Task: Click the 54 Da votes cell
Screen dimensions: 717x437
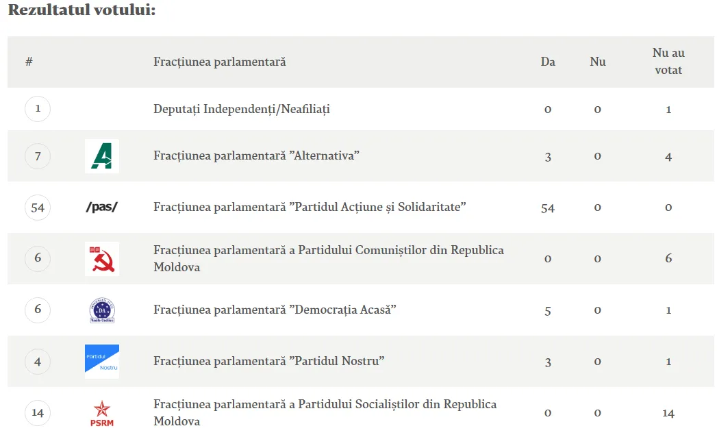Action: (x=548, y=208)
